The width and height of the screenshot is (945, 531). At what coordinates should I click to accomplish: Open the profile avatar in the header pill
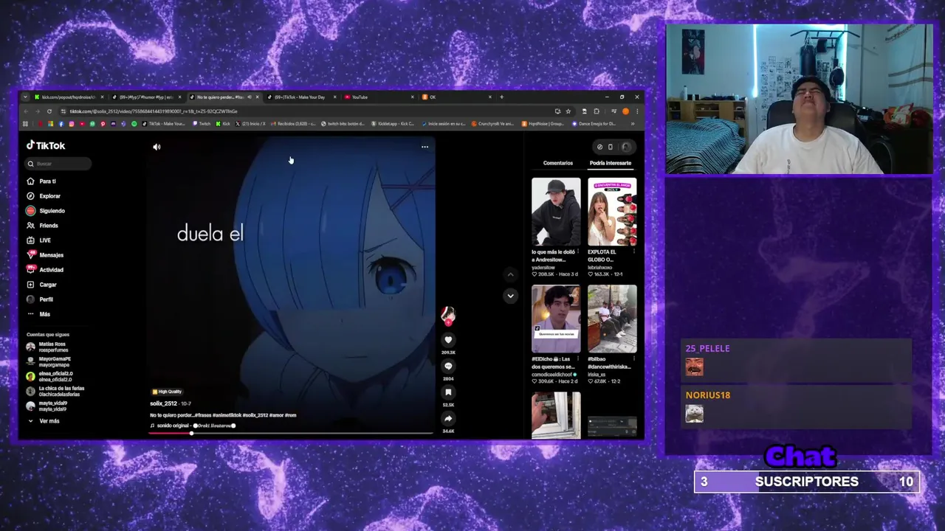[x=626, y=147]
